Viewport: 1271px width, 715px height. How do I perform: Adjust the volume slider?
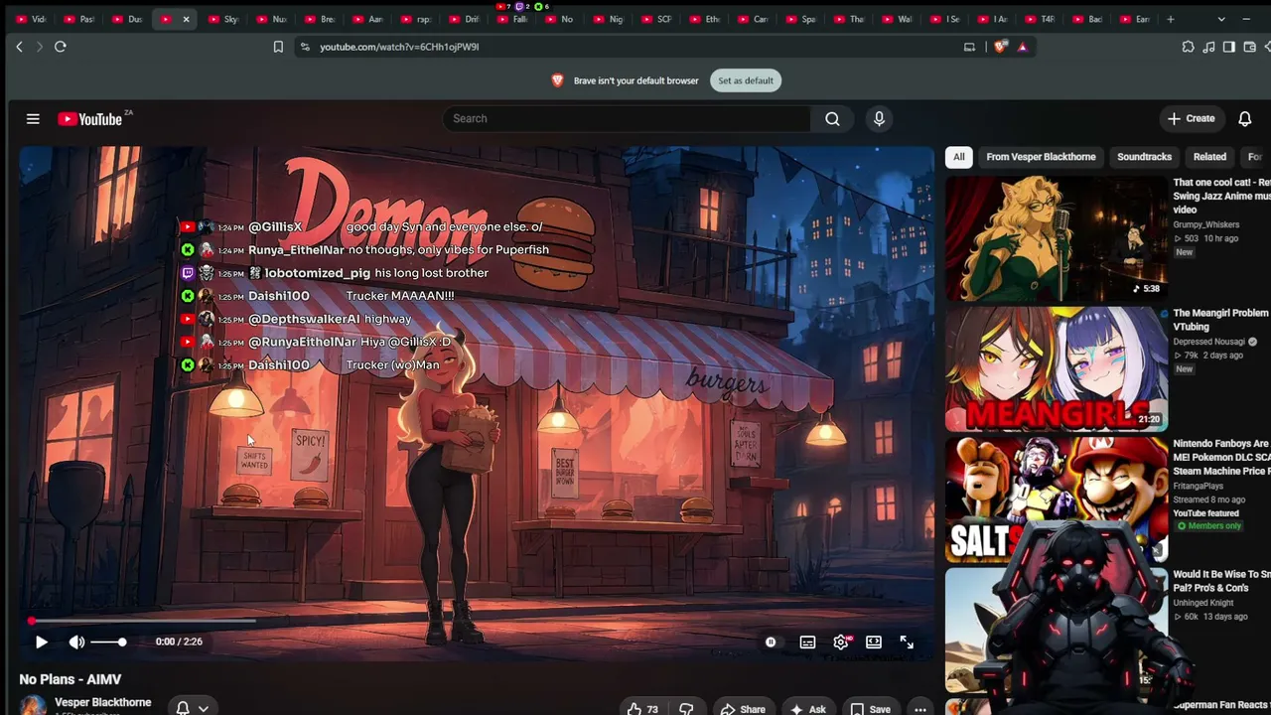point(107,643)
